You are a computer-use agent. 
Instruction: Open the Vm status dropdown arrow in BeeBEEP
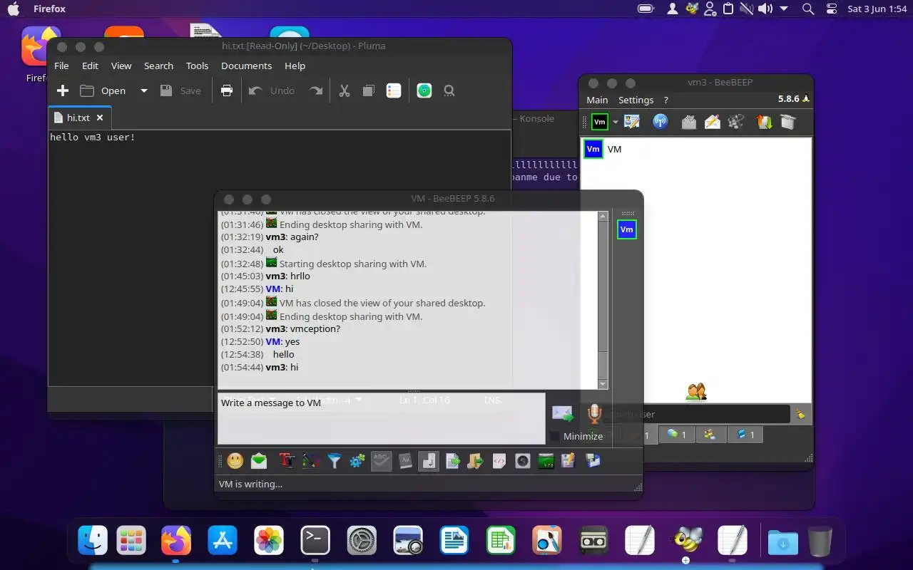point(616,122)
